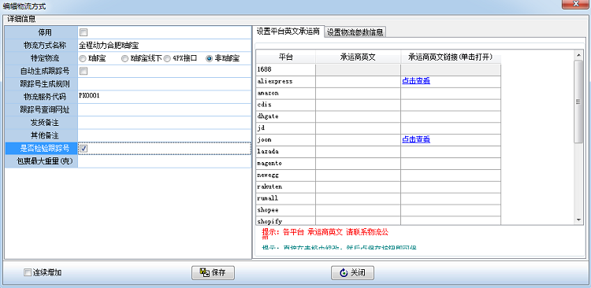Screen dimensions: 591x288
Task: Open the 点击查看 link for joom
Action: click(x=416, y=139)
